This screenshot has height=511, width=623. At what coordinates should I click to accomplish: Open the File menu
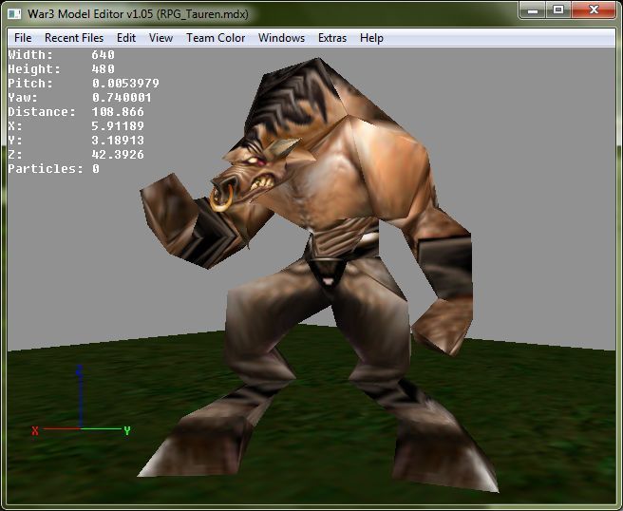coord(23,38)
